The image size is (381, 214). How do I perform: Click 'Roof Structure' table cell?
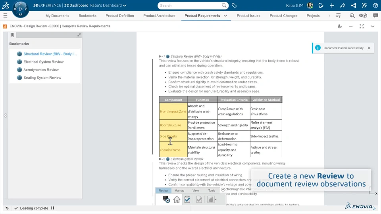[x=173, y=125]
